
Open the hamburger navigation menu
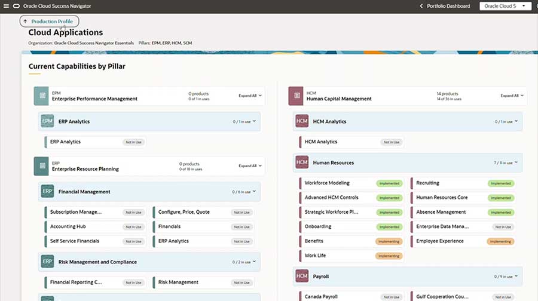point(6,6)
